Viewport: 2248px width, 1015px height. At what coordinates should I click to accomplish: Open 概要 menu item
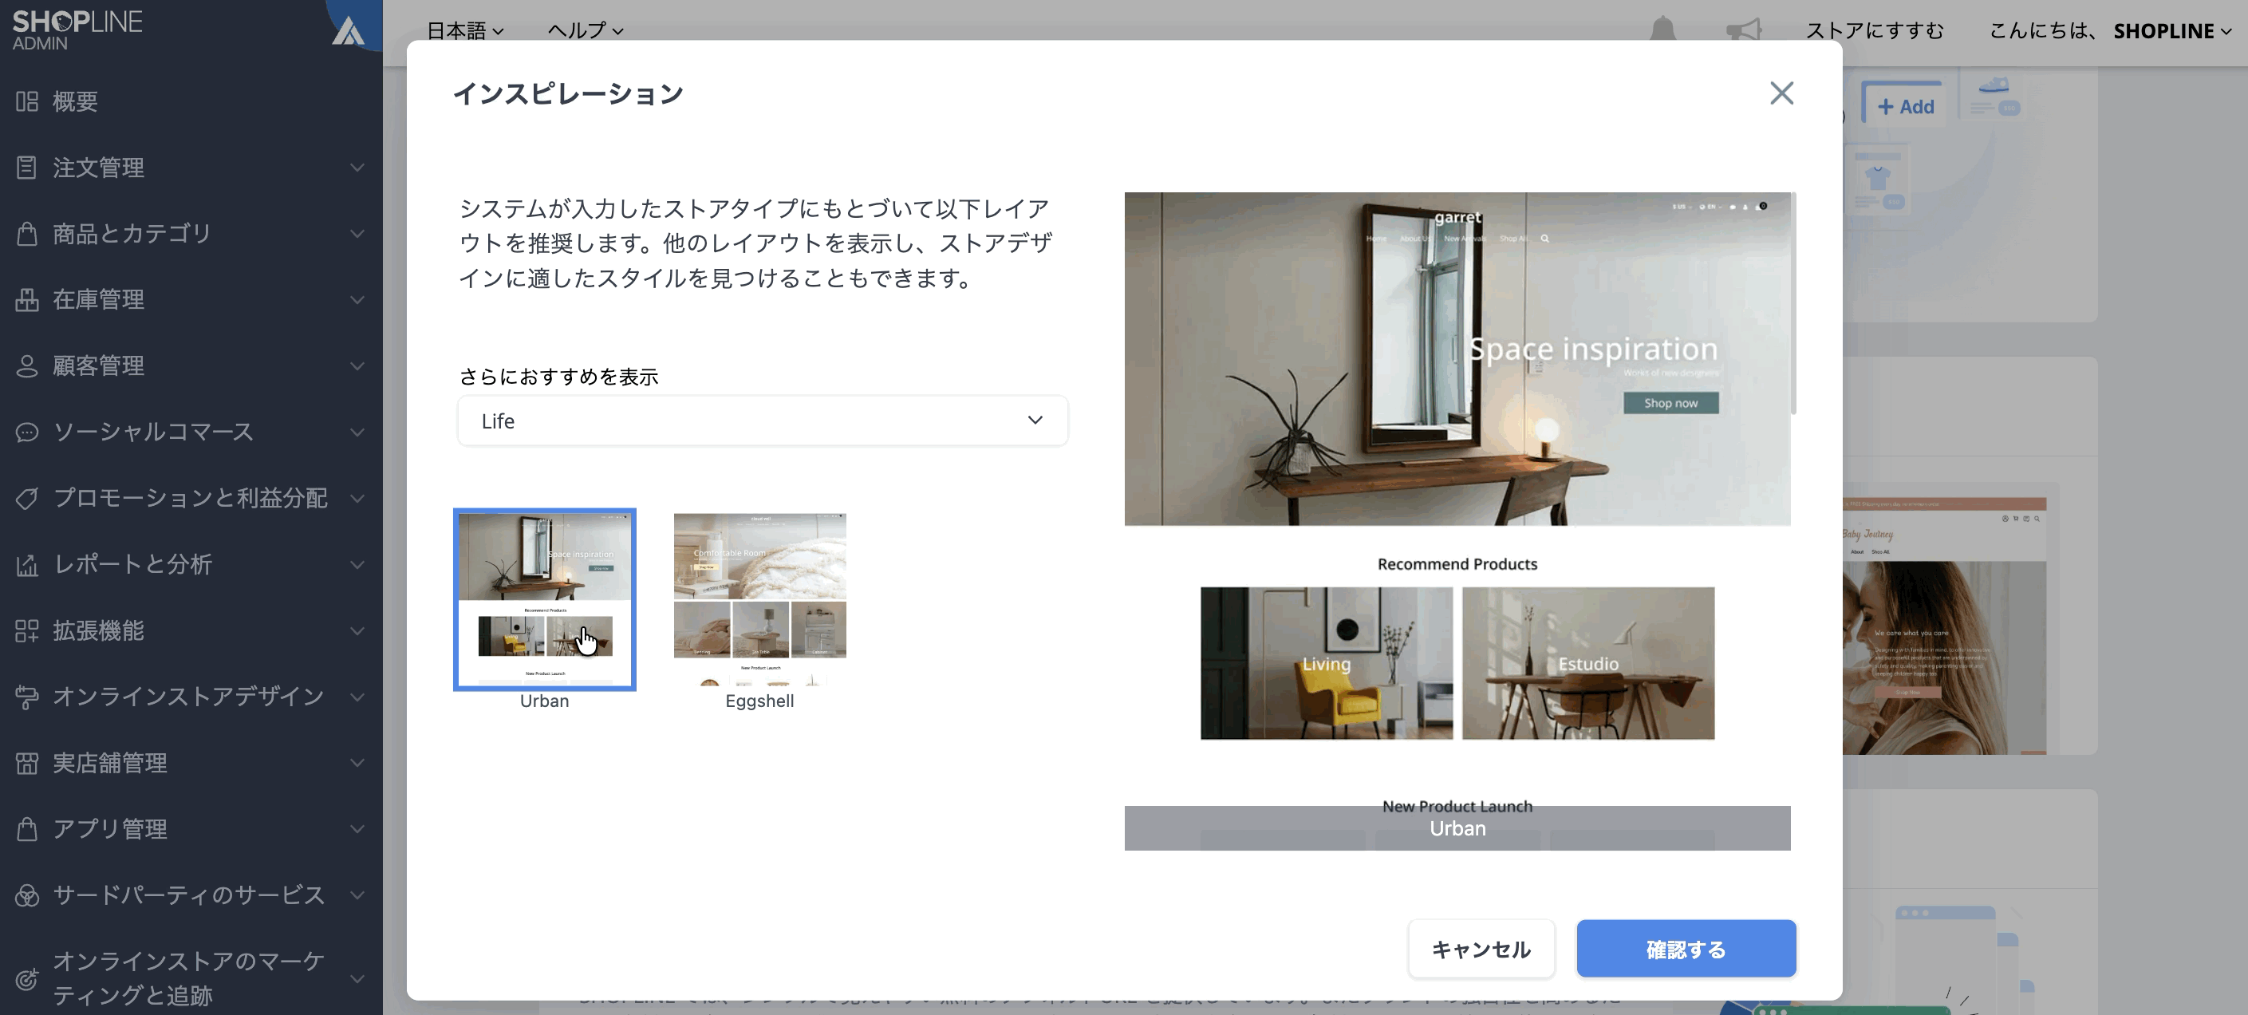(x=191, y=101)
